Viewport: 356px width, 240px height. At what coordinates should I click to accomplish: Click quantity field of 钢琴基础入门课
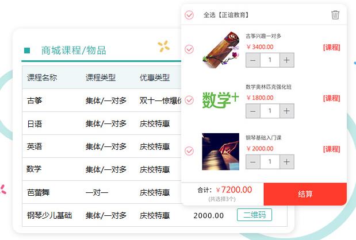click(270, 161)
